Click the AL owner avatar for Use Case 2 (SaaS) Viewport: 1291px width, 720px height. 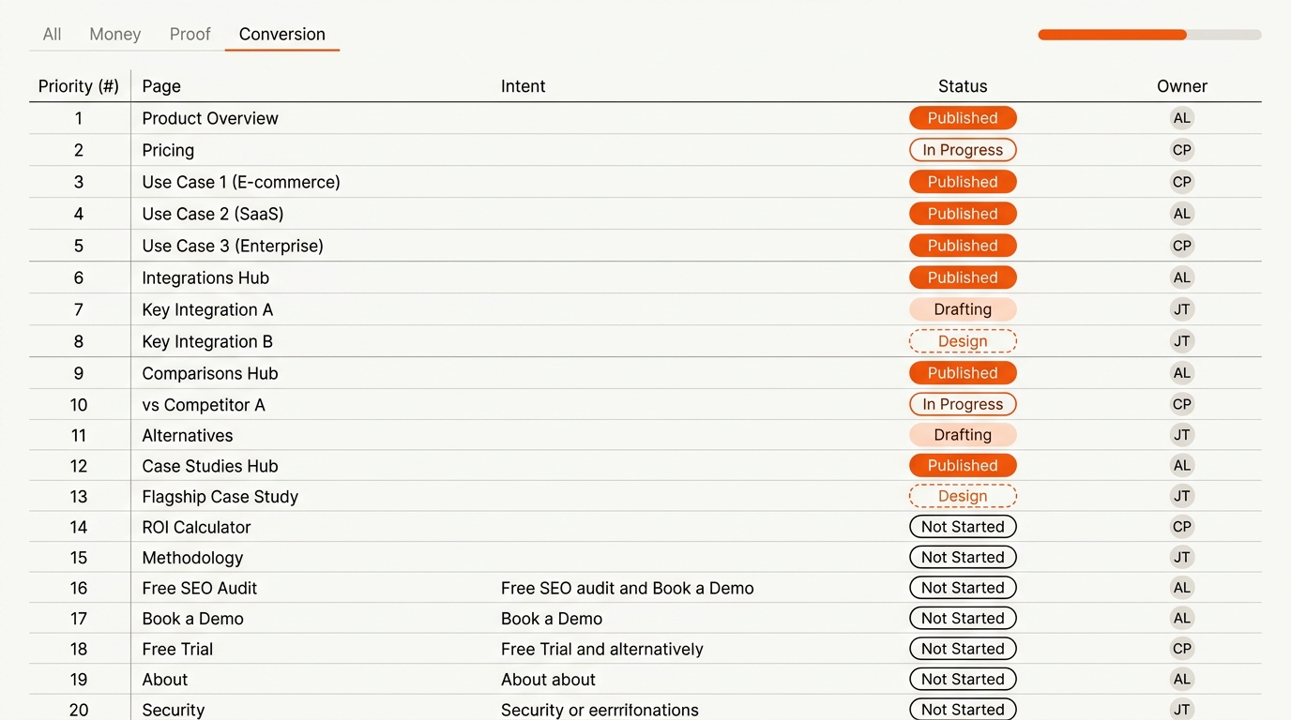point(1182,214)
